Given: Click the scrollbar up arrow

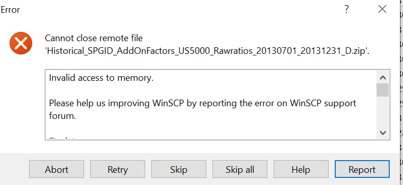Looking at the screenshot, I should click(383, 78).
